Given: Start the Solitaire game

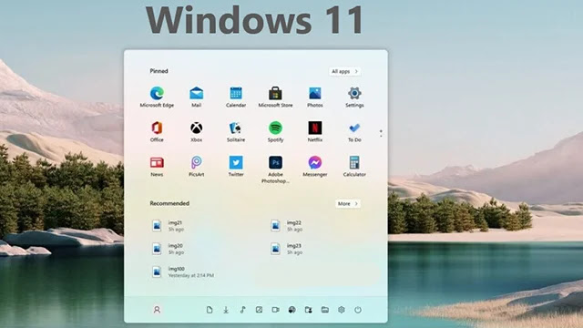Looking at the screenshot, I should 236,131.
